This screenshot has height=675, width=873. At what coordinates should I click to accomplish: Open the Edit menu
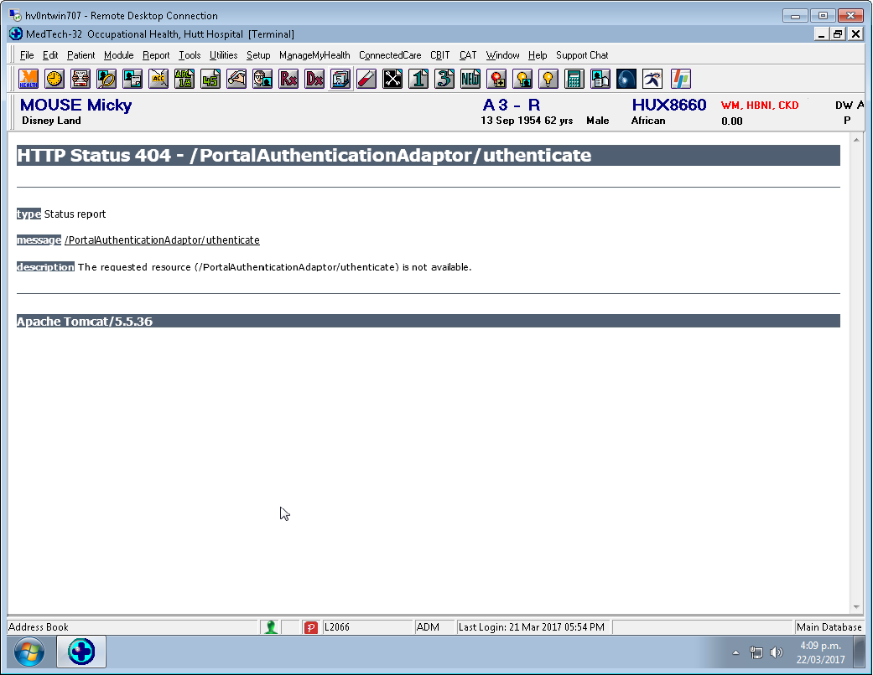[50, 55]
